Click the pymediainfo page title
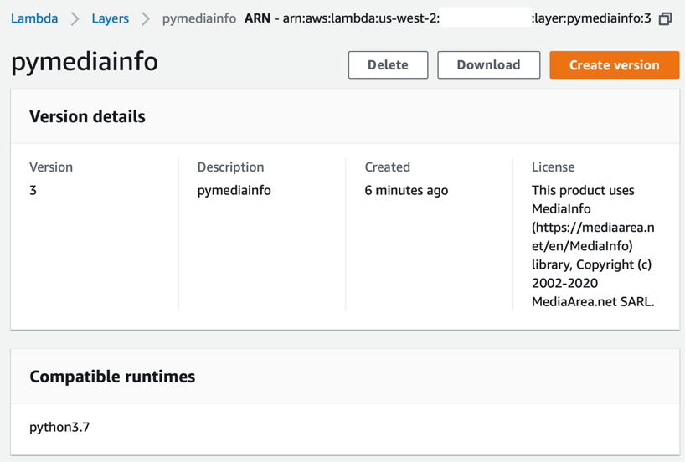 (85, 62)
